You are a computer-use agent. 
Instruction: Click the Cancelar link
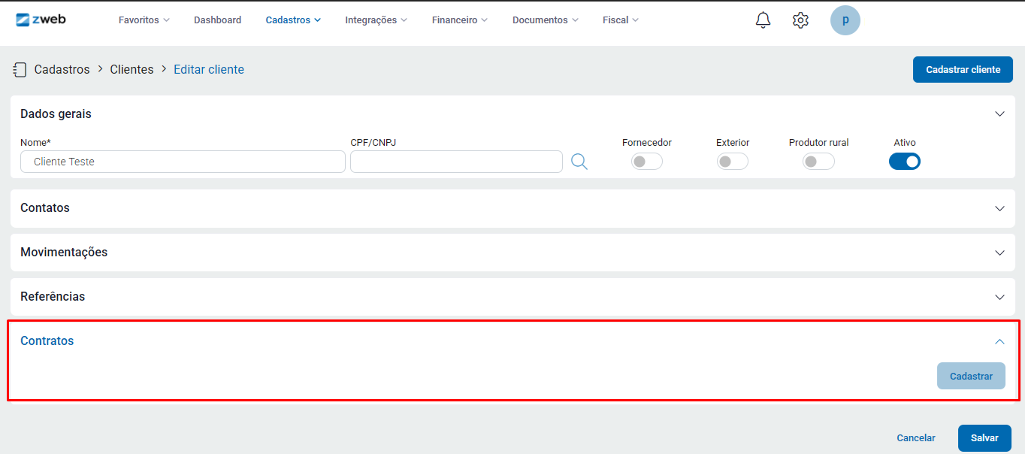click(x=915, y=438)
